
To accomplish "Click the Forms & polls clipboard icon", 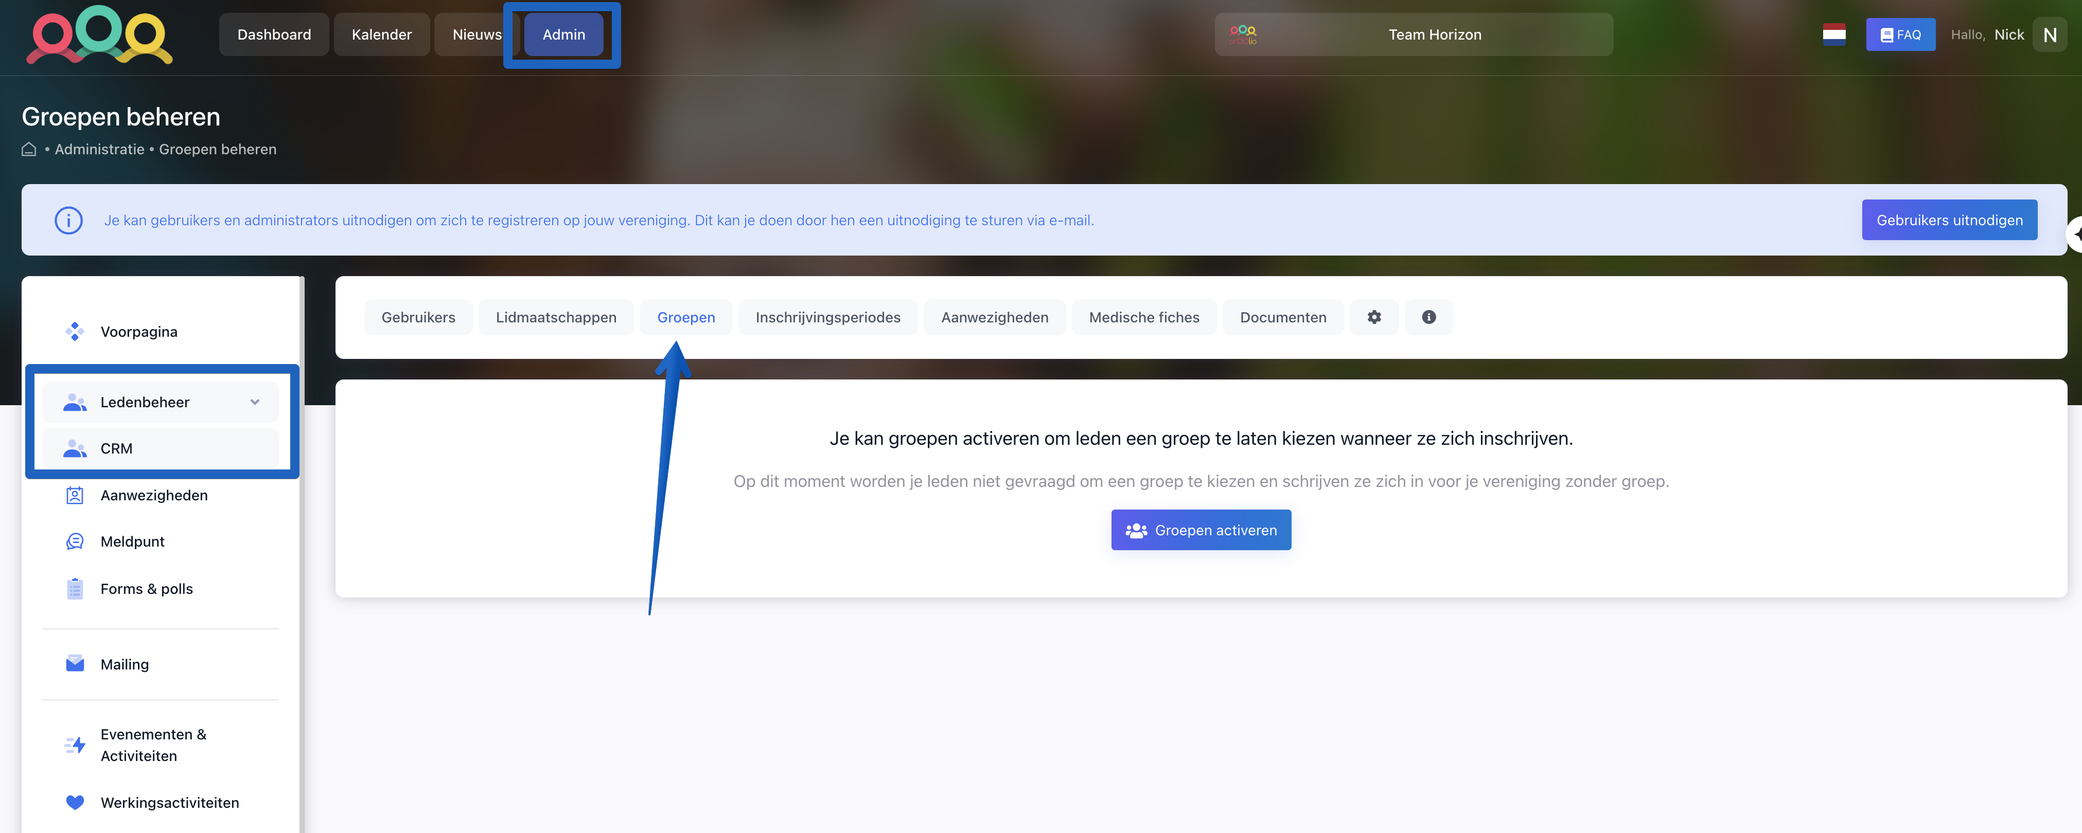I will [74, 589].
